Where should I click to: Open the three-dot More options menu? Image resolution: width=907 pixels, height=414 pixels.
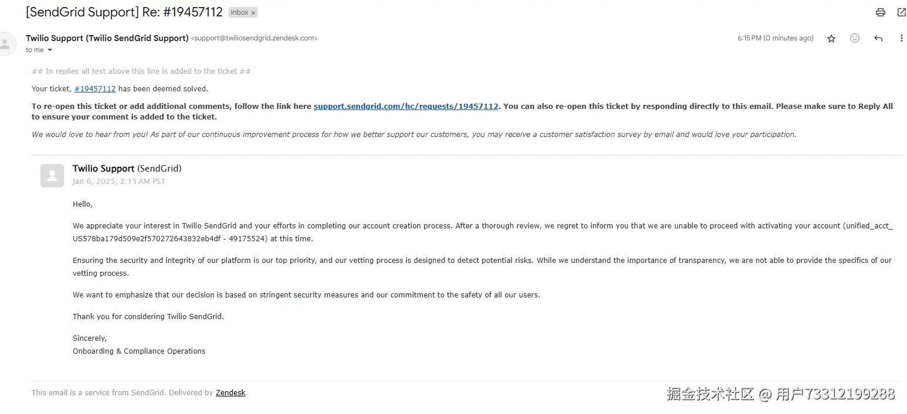click(901, 39)
